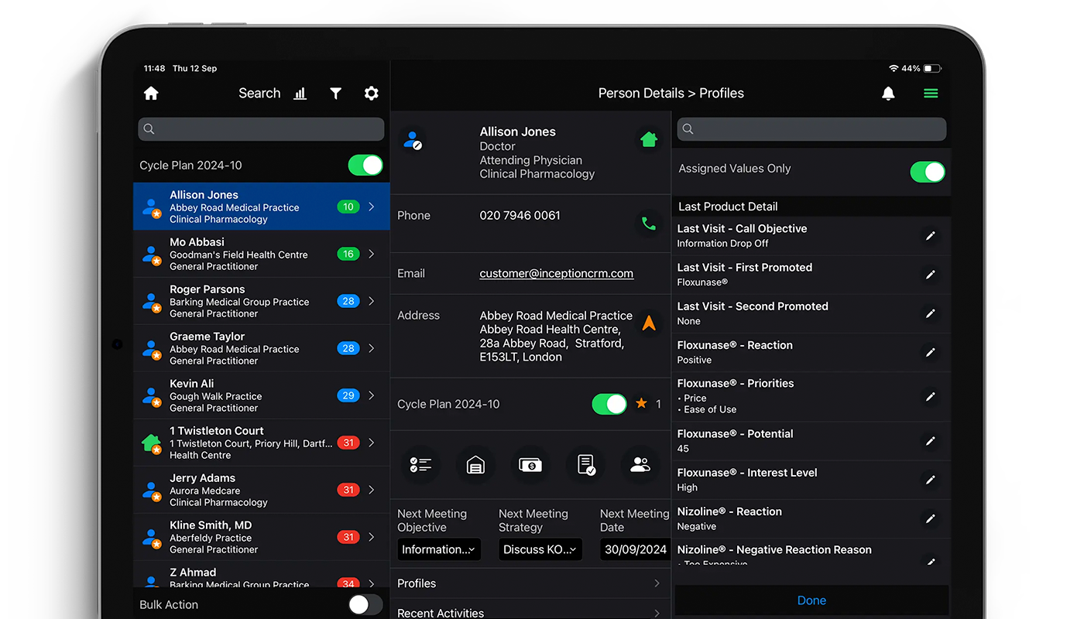1084x619 pixels.
Task: Tap the 11:48 clock in status bar
Action: pos(154,69)
